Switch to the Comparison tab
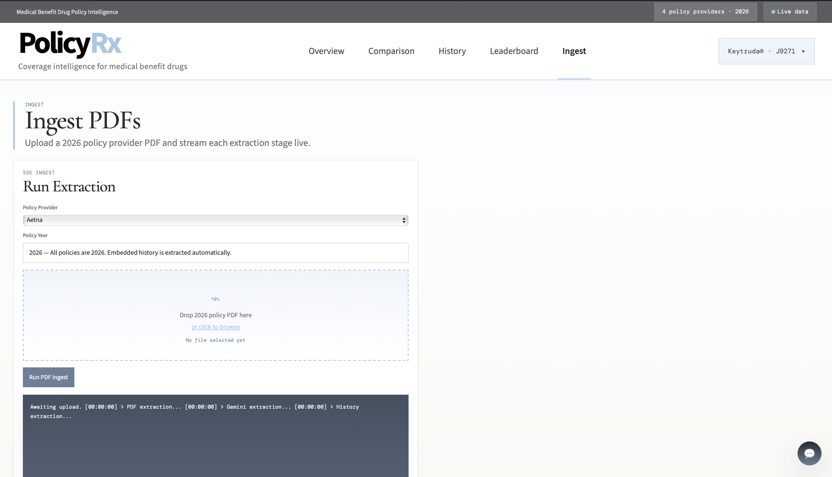This screenshot has width=832, height=477. click(391, 51)
